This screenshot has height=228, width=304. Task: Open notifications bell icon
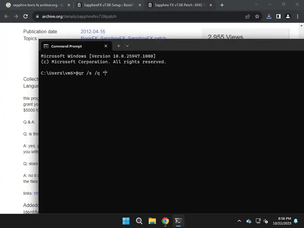point(296,221)
